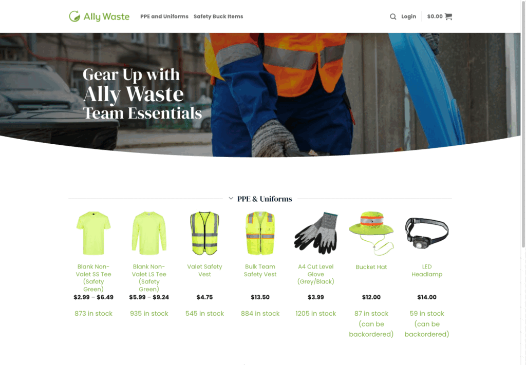Viewport: 526px width, 365px height.
Task: Open Safety Buck Items menu
Action: [x=218, y=16]
